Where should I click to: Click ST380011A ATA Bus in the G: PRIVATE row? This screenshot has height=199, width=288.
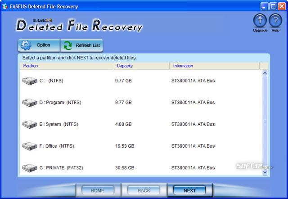[193, 168]
